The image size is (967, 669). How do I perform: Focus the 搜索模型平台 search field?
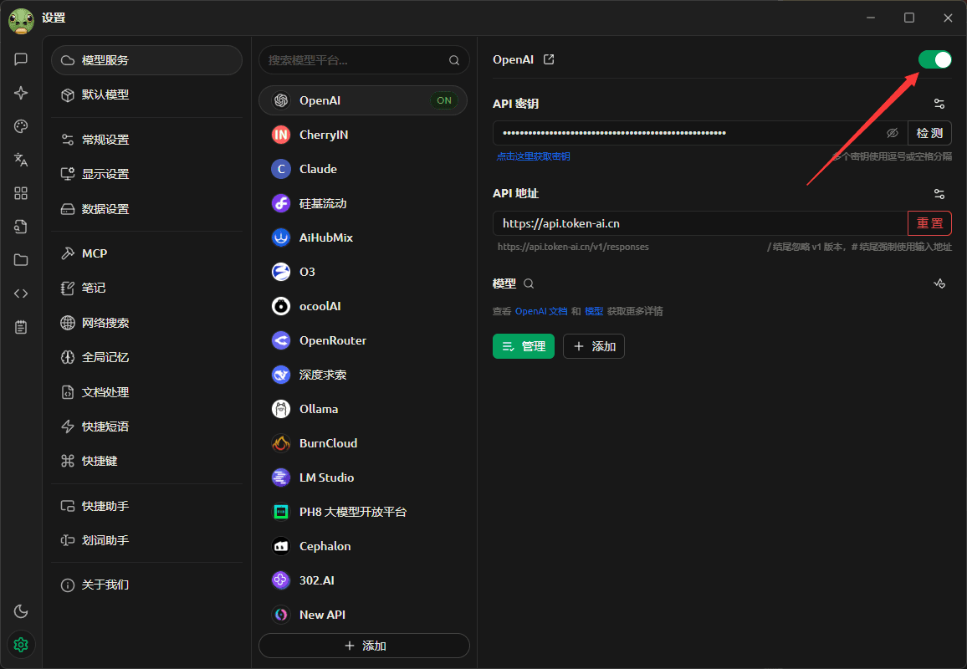356,60
